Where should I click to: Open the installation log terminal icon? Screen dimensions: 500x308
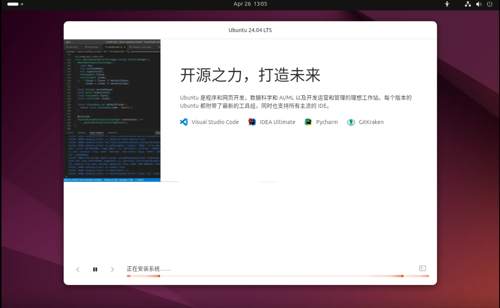click(422, 268)
